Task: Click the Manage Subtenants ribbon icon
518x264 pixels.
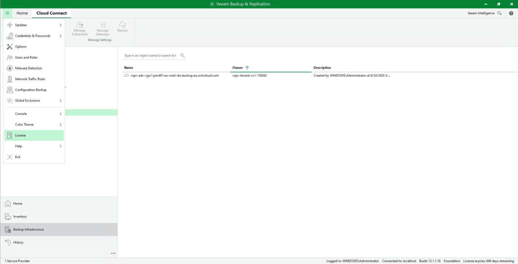Action: (x=80, y=25)
